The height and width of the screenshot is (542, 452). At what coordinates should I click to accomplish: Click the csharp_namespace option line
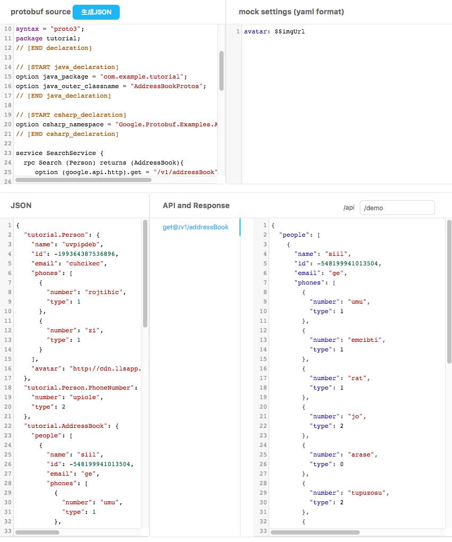click(x=117, y=124)
